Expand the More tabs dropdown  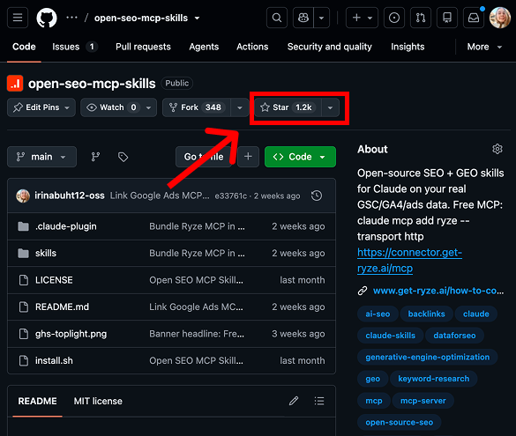[484, 47]
